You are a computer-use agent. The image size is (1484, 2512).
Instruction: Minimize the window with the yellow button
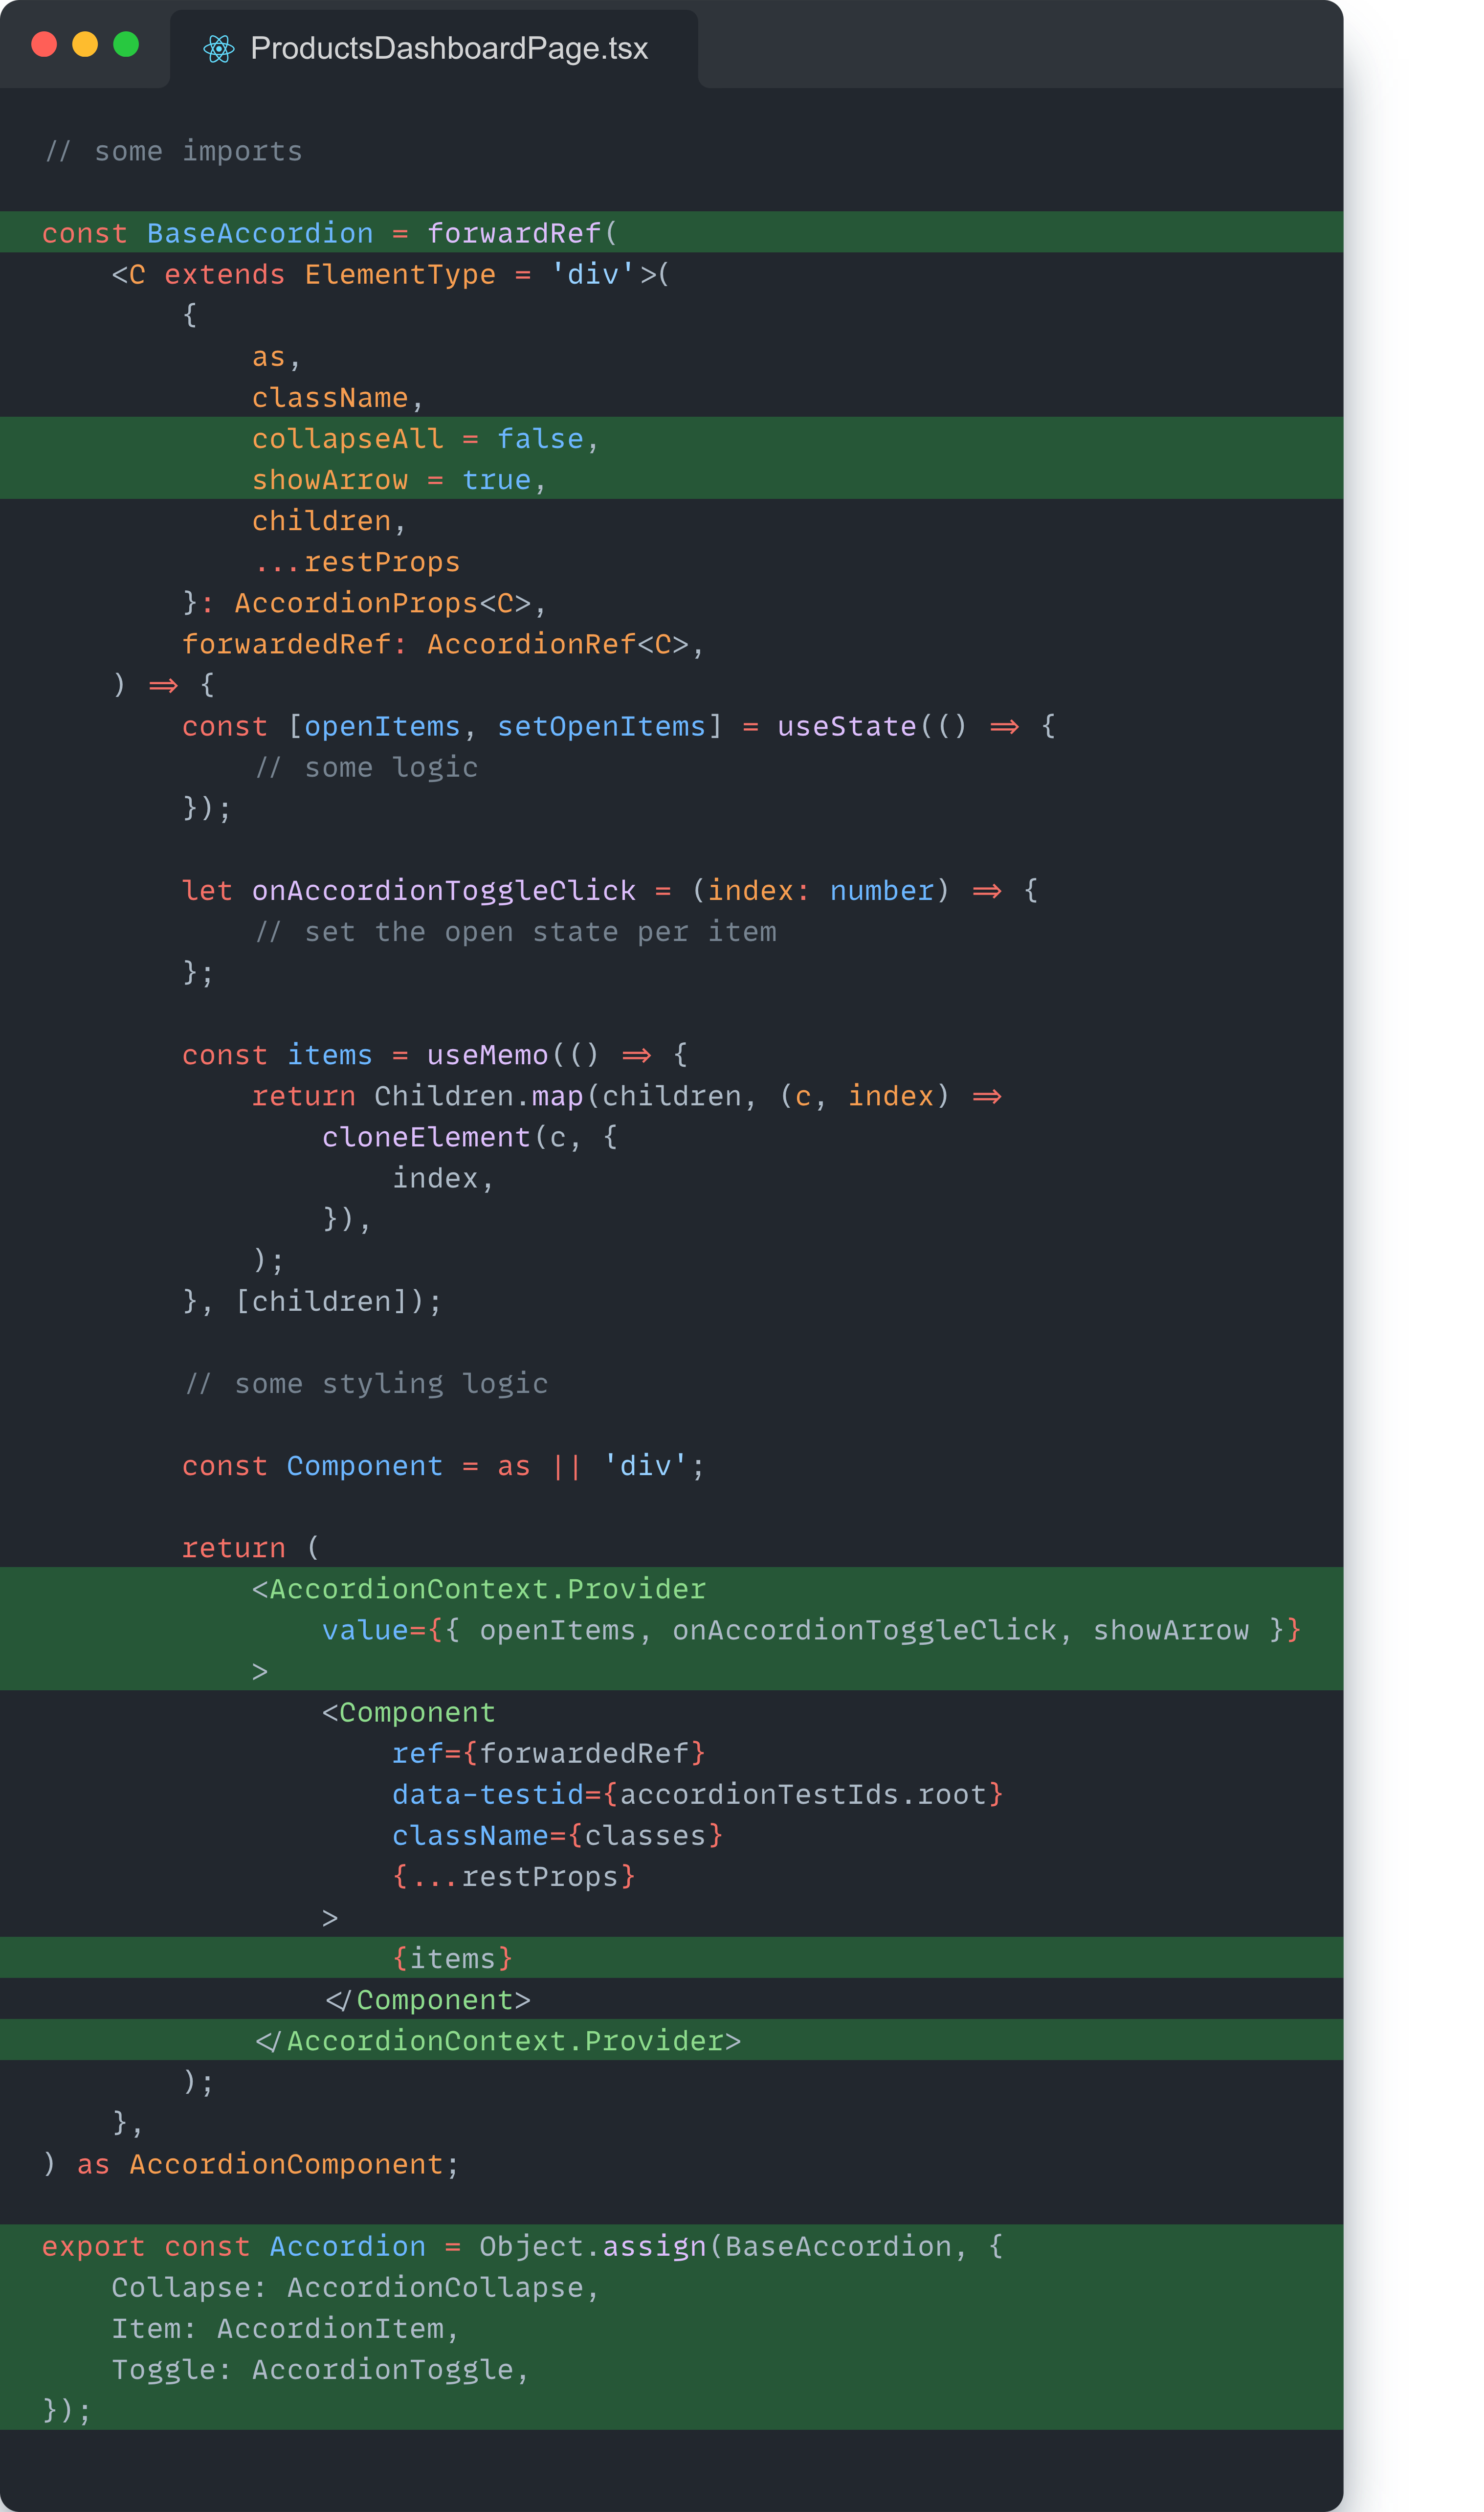click(x=85, y=44)
